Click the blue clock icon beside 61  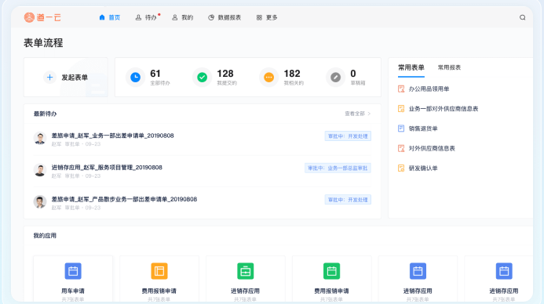click(x=135, y=78)
